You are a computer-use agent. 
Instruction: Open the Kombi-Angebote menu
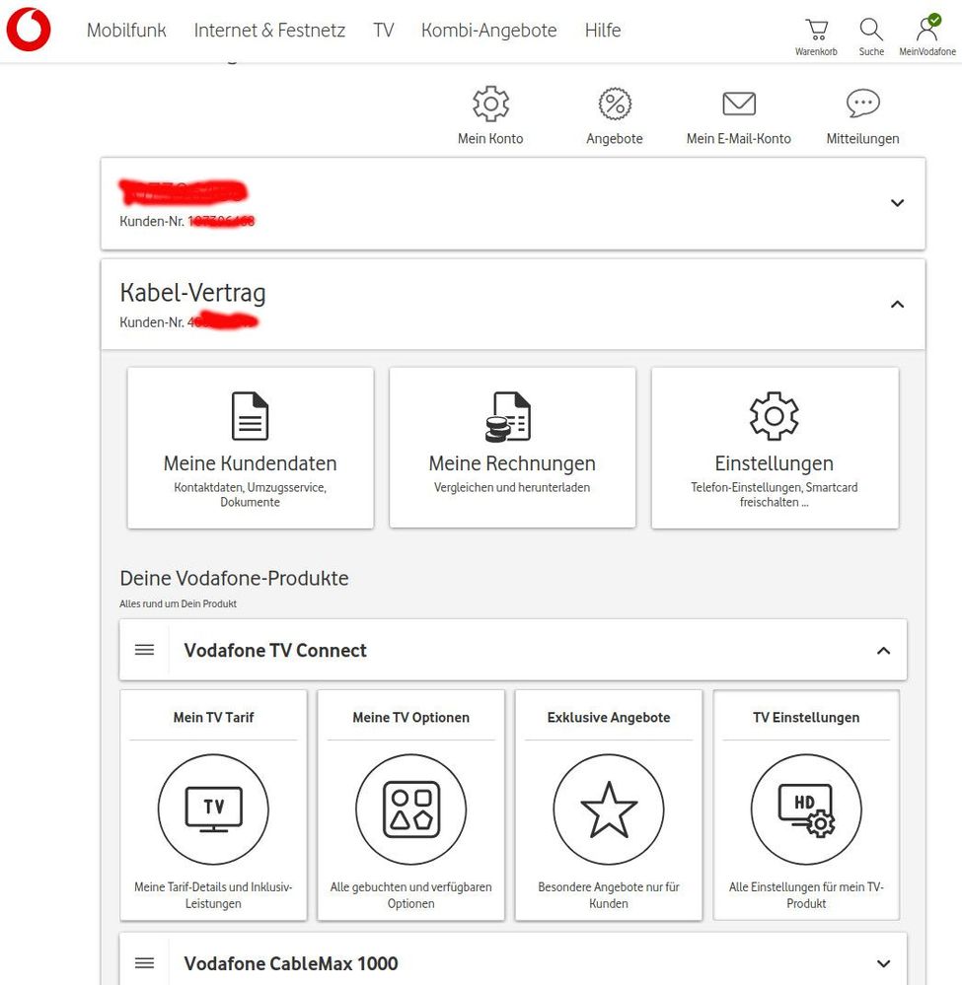489,31
